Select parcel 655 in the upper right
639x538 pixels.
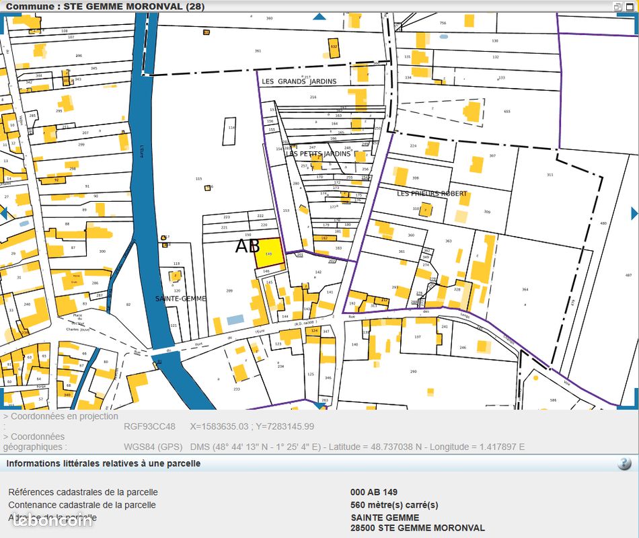click(x=507, y=111)
